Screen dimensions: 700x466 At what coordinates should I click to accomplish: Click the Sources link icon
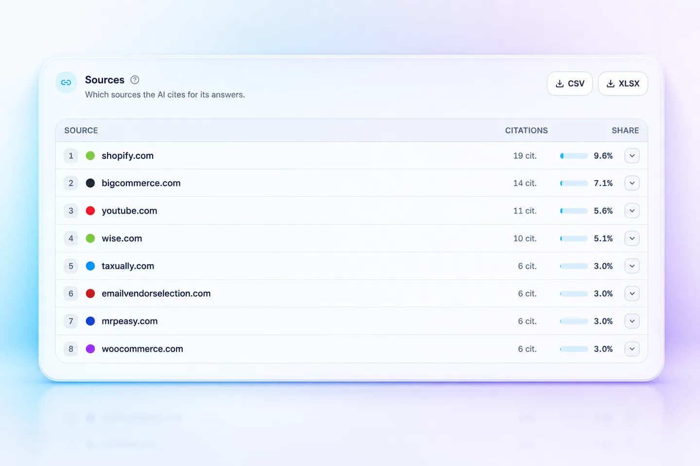tap(66, 83)
